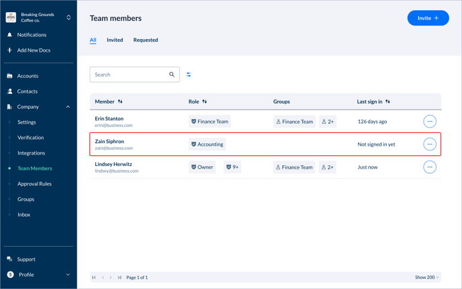
Task: Click the '126 days ago' sign-in value
Action: (x=372, y=122)
